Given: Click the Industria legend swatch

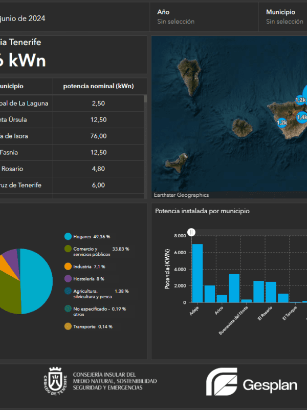Looking at the screenshot, I should pos(68,266).
